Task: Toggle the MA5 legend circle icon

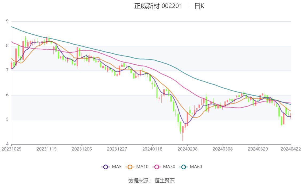Action: coord(106,167)
